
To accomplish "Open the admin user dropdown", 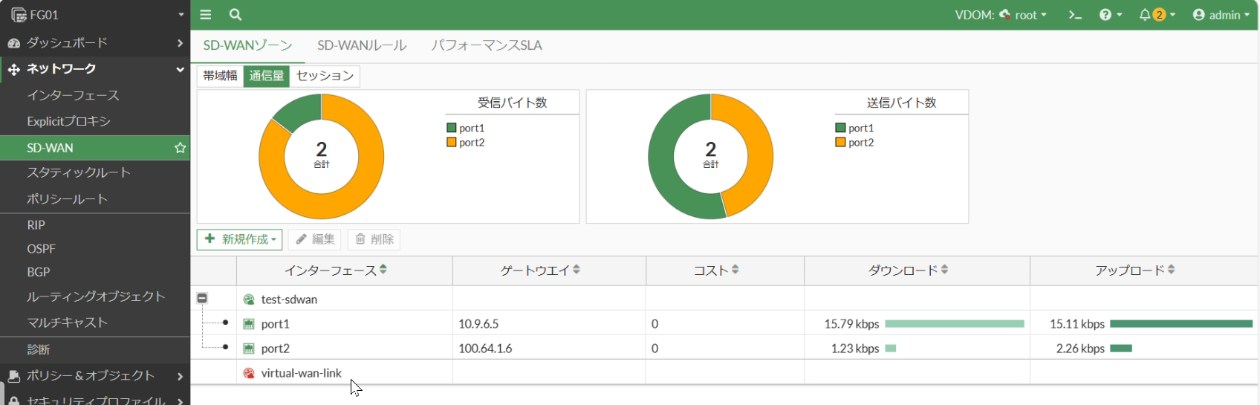I will click(x=1221, y=15).
